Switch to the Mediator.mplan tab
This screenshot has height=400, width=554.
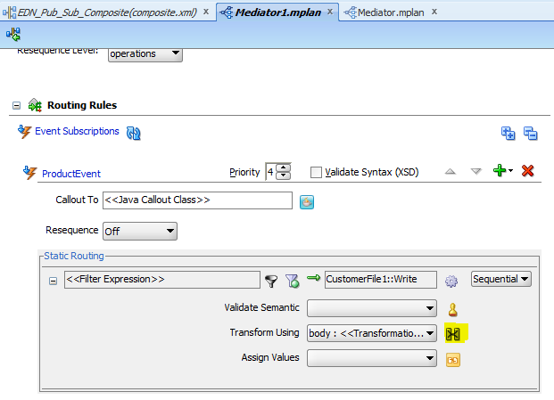click(x=391, y=12)
